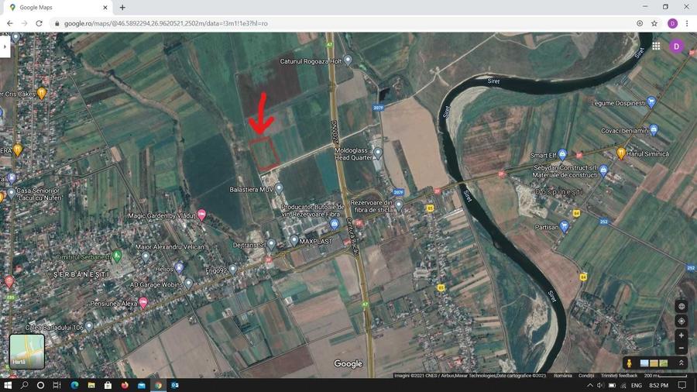Click the Partisan shop marker
The height and width of the screenshot is (392, 697).
click(x=564, y=226)
